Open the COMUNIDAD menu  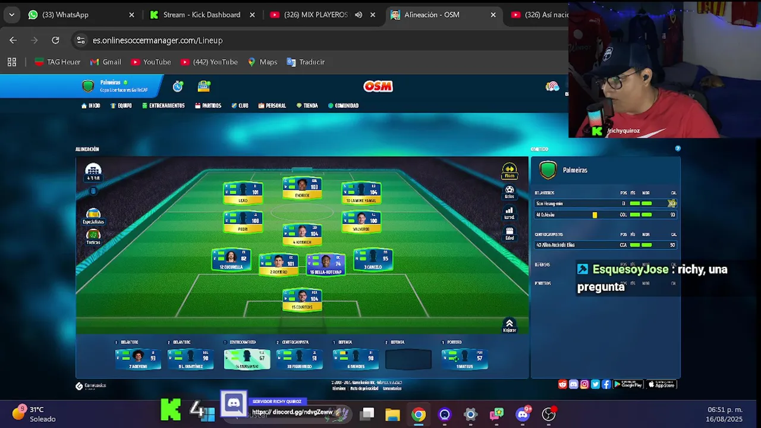(343, 106)
